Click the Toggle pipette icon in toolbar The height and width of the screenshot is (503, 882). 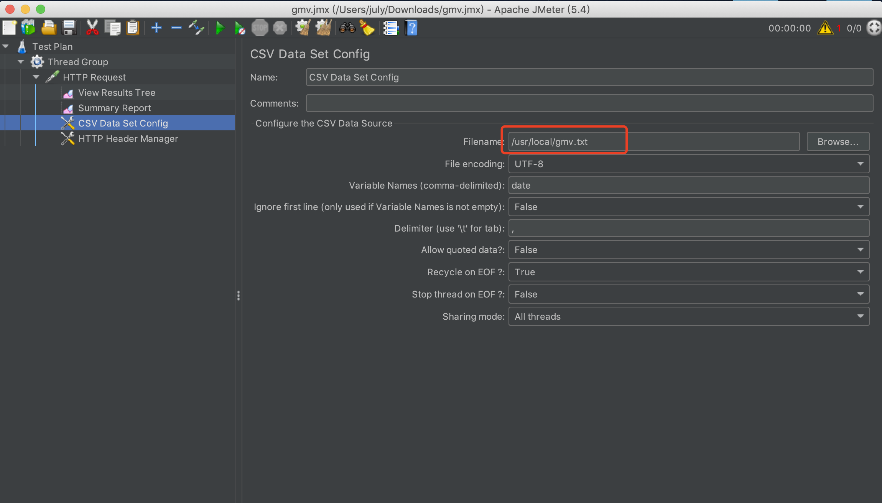point(196,28)
